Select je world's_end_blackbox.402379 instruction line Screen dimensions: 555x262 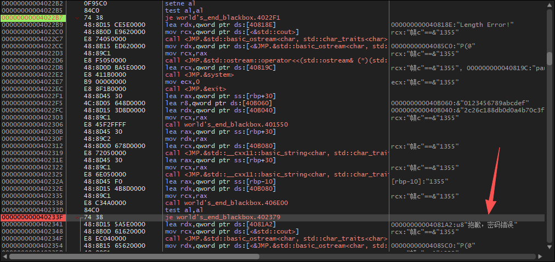pyautogui.click(x=216, y=217)
